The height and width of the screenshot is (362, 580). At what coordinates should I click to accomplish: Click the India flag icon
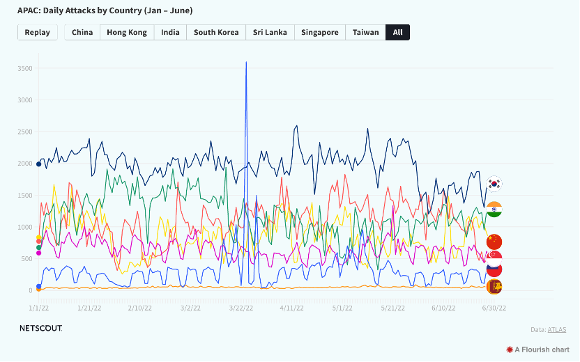pyautogui.click(x=494, y=210)
